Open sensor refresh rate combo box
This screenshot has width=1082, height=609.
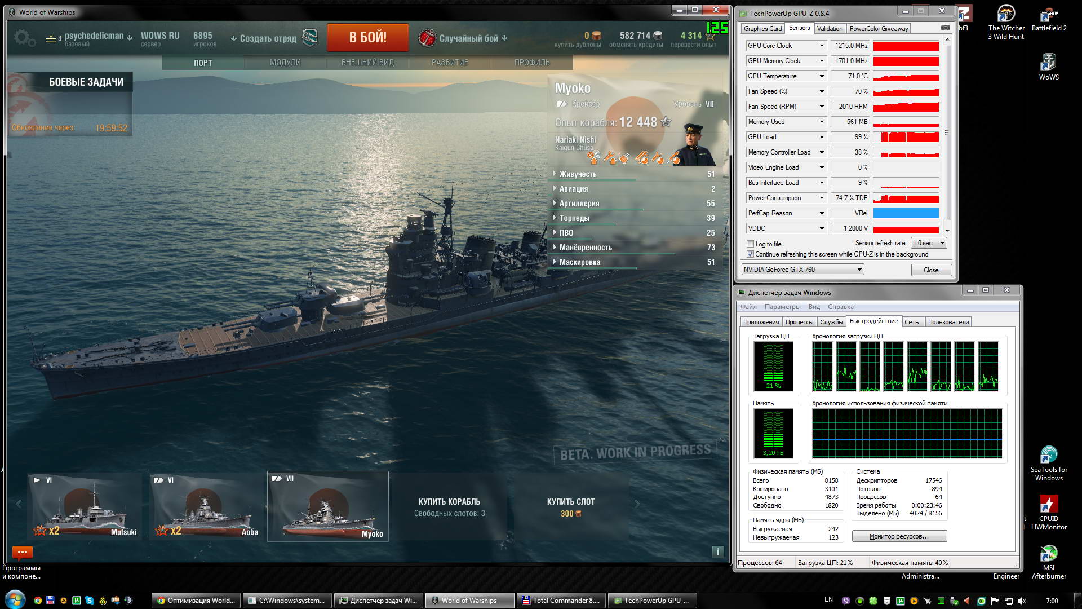click(929, 243)
